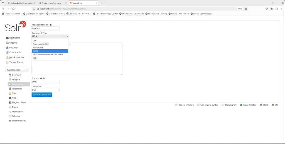
Task: Click the Overview house icon
Action: point(10,75)
